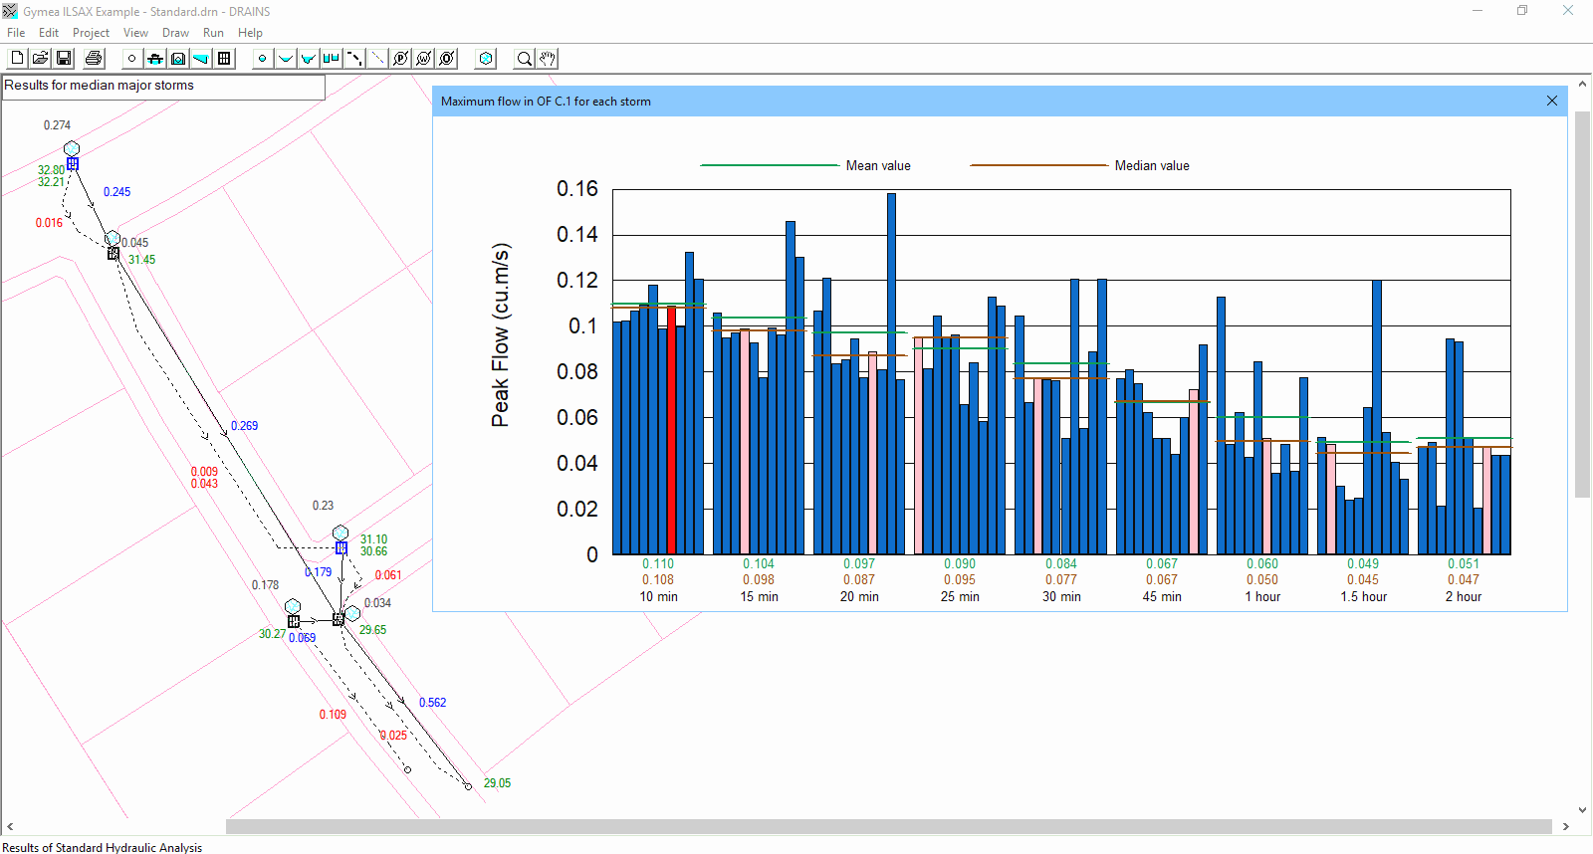Click the horizontal scrollbar thumb at bottom
1593x854 pixels.
(888, 826)
